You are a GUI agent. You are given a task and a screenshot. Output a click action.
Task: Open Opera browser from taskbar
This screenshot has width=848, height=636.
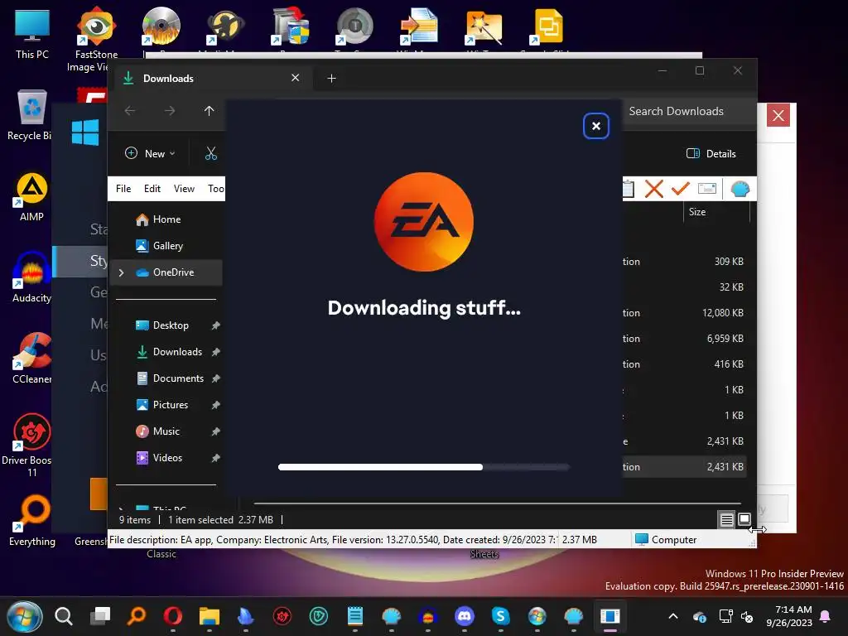tap(172, 616)
